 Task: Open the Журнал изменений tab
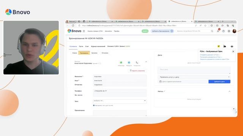pos(98,46)
